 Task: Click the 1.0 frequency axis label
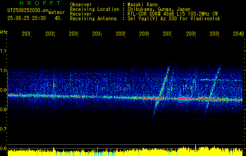[x=3, y=71]
